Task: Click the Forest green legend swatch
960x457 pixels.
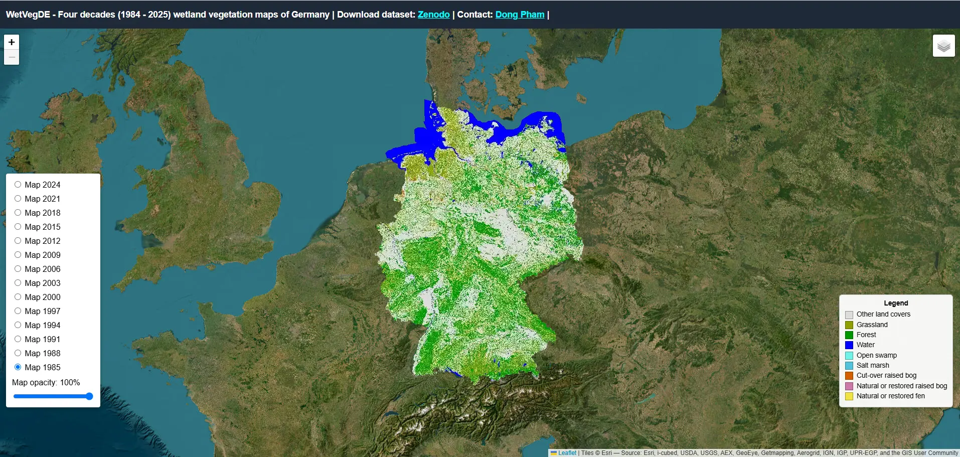Action: point(849,335)
